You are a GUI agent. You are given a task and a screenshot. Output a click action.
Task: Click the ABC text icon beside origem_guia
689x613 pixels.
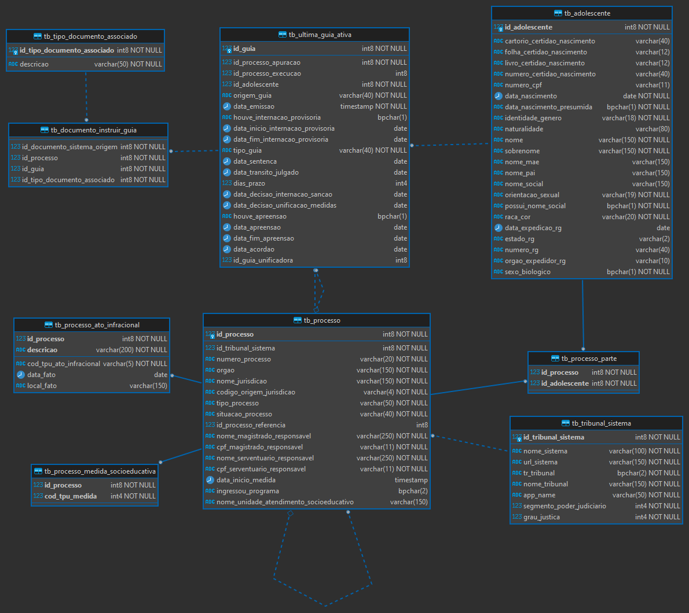click(x=227, y=95)
